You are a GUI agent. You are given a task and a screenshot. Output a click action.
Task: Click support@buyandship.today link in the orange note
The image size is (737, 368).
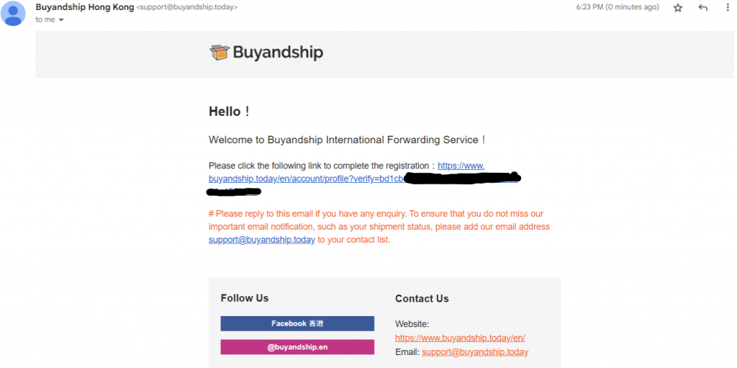coord(261,240)
